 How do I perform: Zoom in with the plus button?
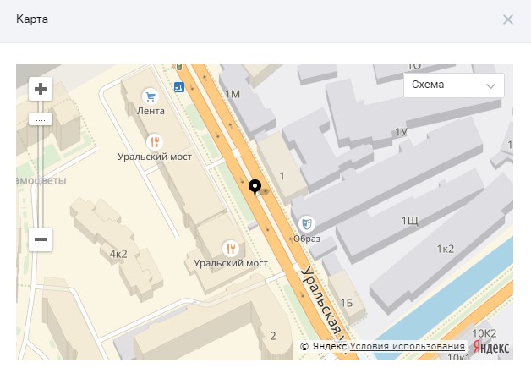(x=41, y=89)
